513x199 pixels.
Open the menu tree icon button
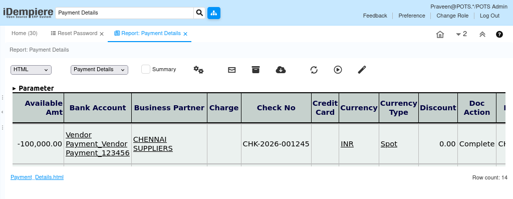(x=214, y=13)
